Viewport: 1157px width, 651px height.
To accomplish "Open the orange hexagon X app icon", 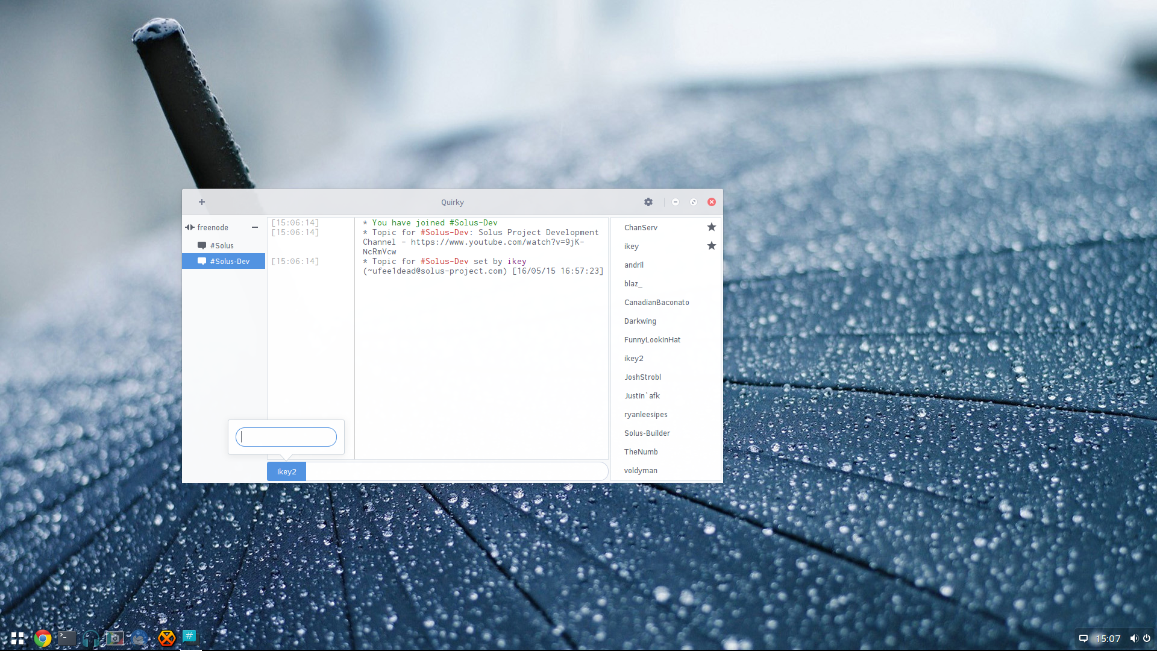I will [x=167, y=638].
